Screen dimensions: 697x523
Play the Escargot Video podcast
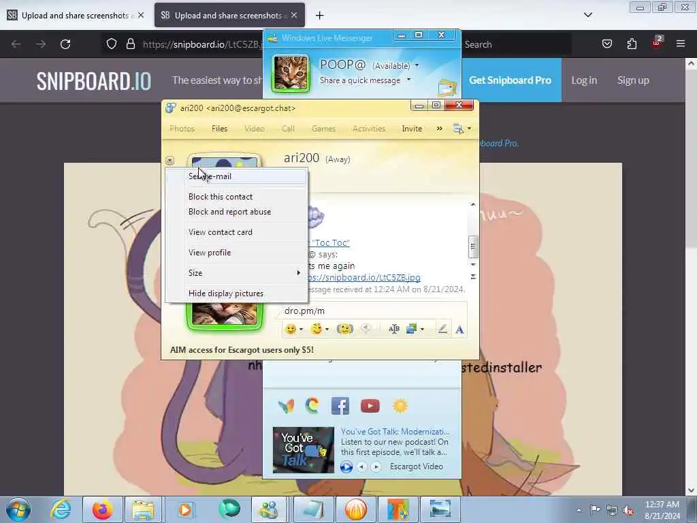(x=346, y=466)
